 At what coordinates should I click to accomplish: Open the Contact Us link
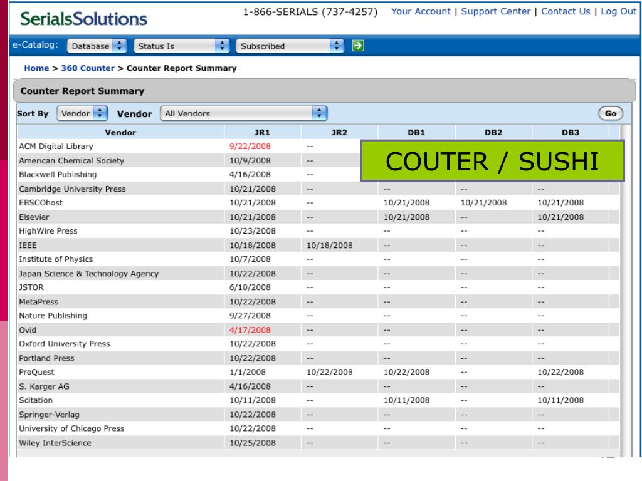point(566,11)
